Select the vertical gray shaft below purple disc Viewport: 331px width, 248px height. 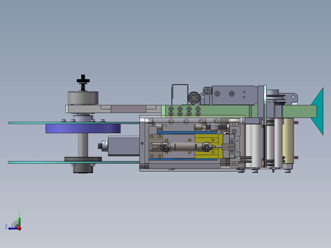coord(83,145)
